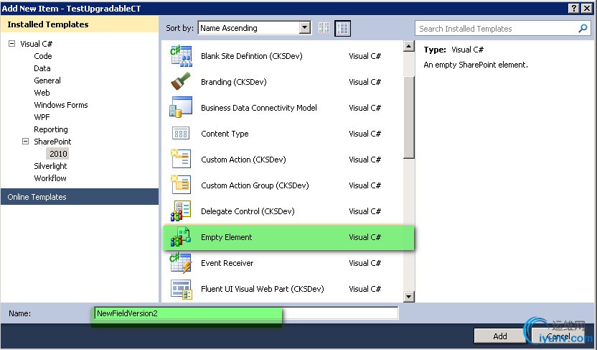This screenshot has height=350, width=597.
Task: Click the Business Data Connectivity Model icon
Action: [x=181, y=107]
